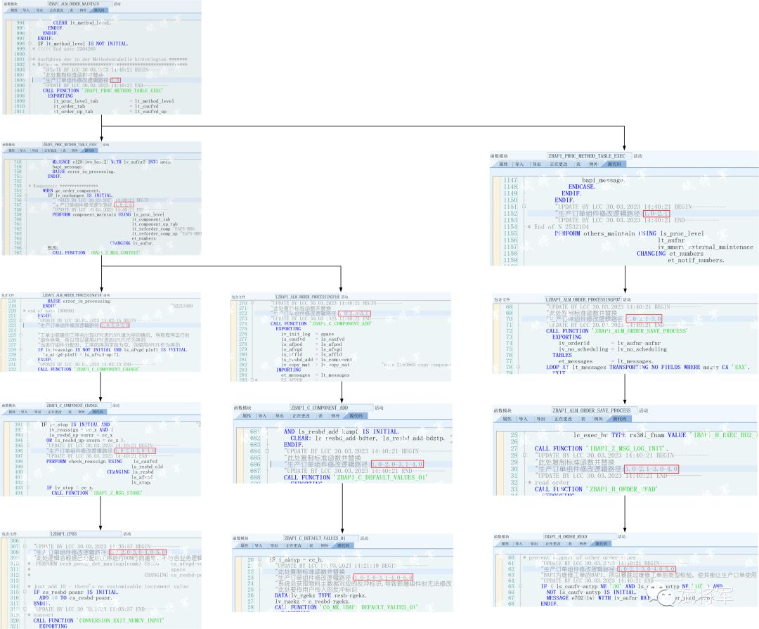759x629 pixels.
Task: Collapse LOOP block at line 78
Action: pos(519,368)
